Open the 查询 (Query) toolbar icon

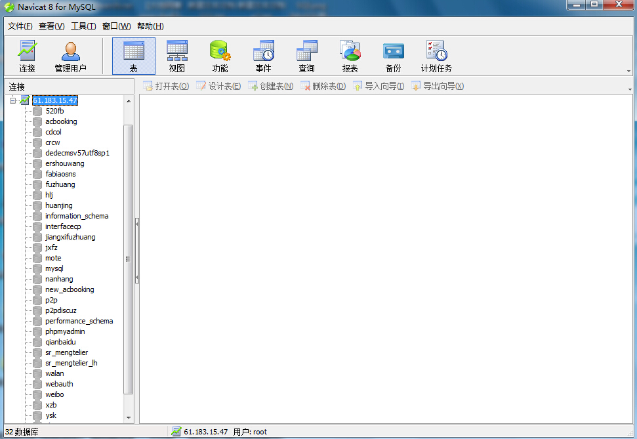click(307, 56)
